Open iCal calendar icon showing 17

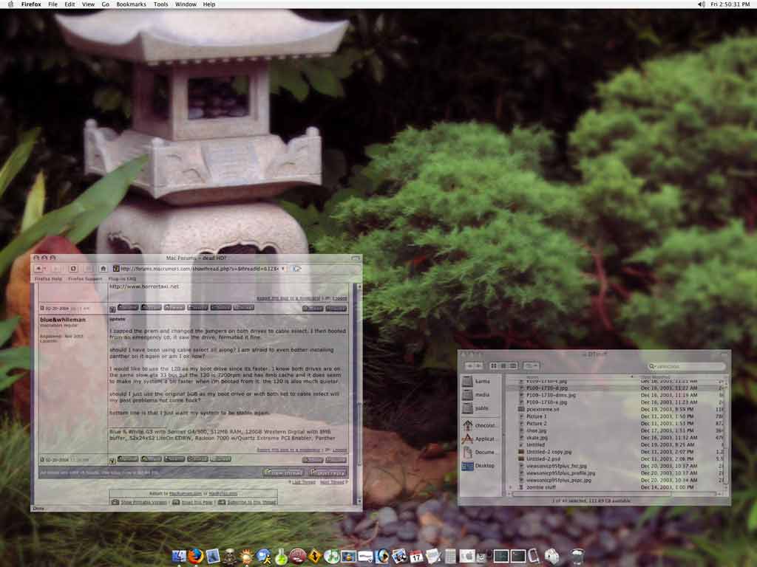pos(416,557)
